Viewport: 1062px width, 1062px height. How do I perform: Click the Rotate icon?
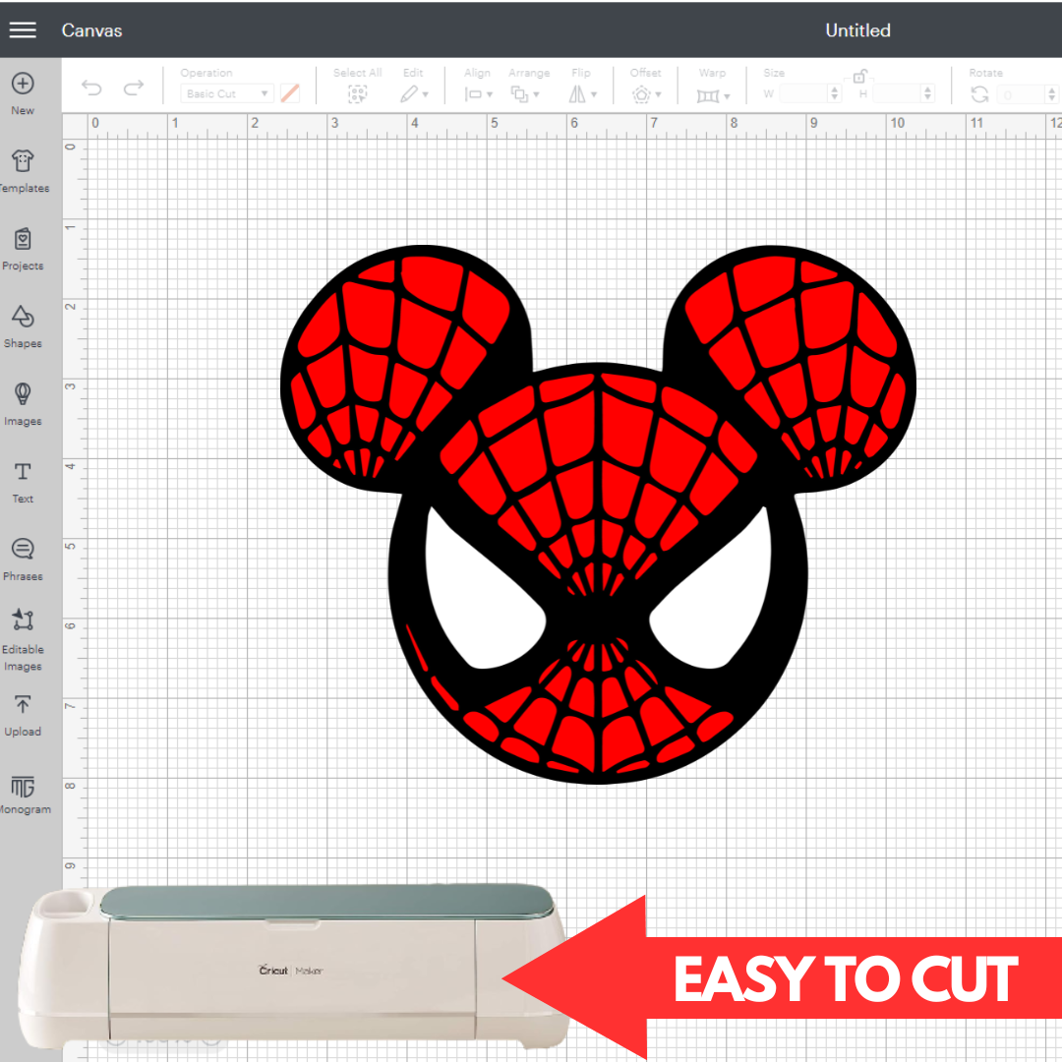coord(979,94)
